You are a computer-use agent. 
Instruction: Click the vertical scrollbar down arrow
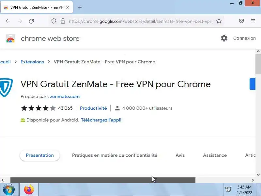pos(258,175)
